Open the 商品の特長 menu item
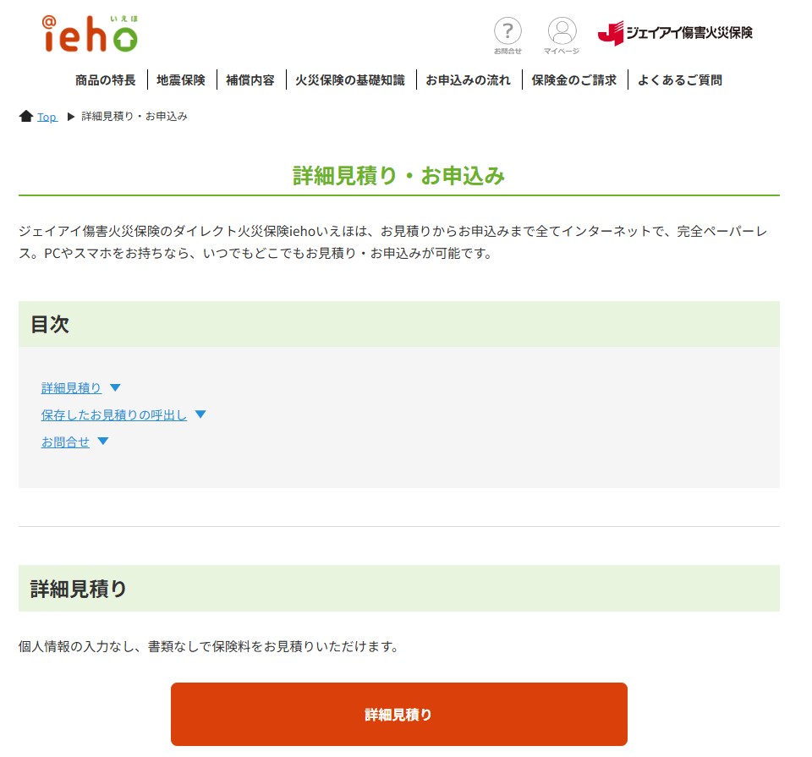 click(x=105, y=80)
